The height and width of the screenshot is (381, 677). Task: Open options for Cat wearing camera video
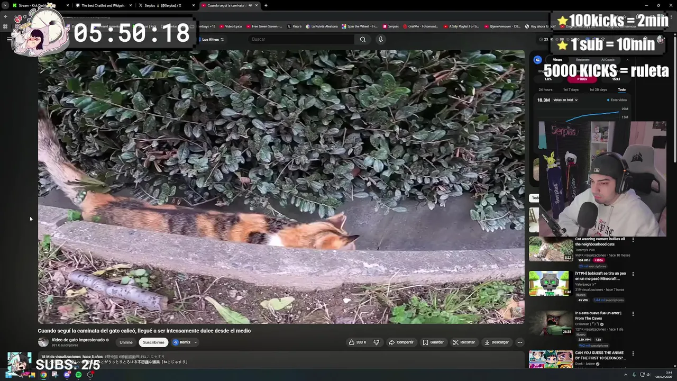point(633,240)
